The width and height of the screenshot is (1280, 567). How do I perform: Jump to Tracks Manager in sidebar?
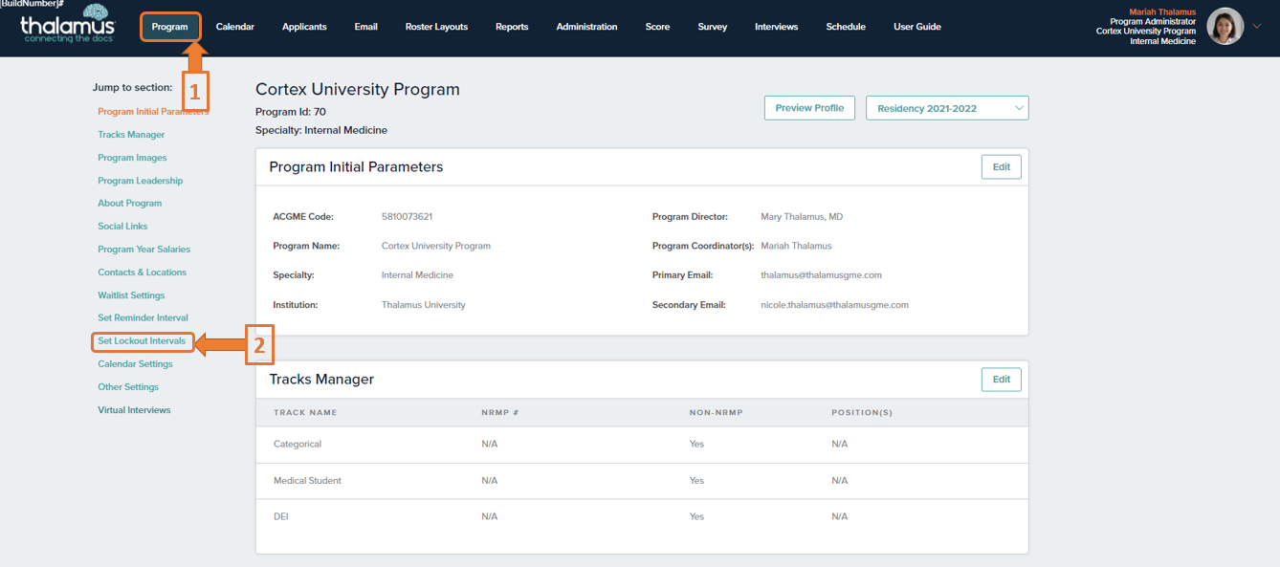click(131, 135)
